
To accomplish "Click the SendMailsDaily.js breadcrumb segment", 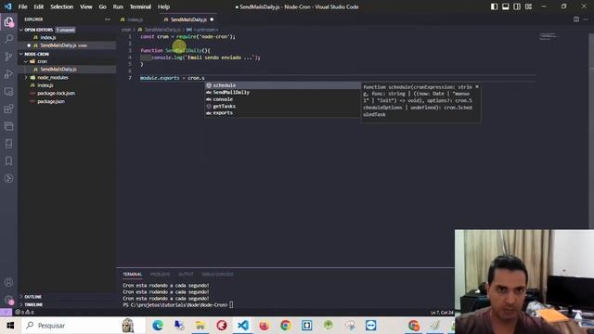I will pos(162,30).
